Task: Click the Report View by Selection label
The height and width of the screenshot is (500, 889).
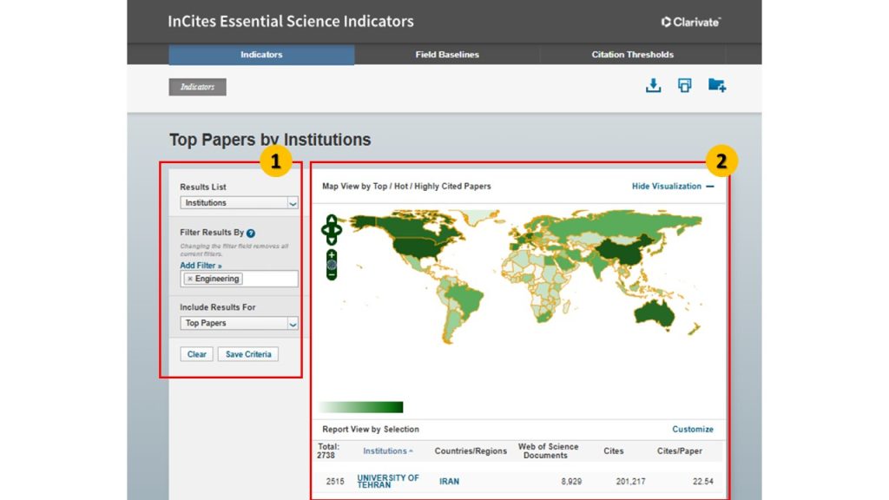Action: (371, 429)
